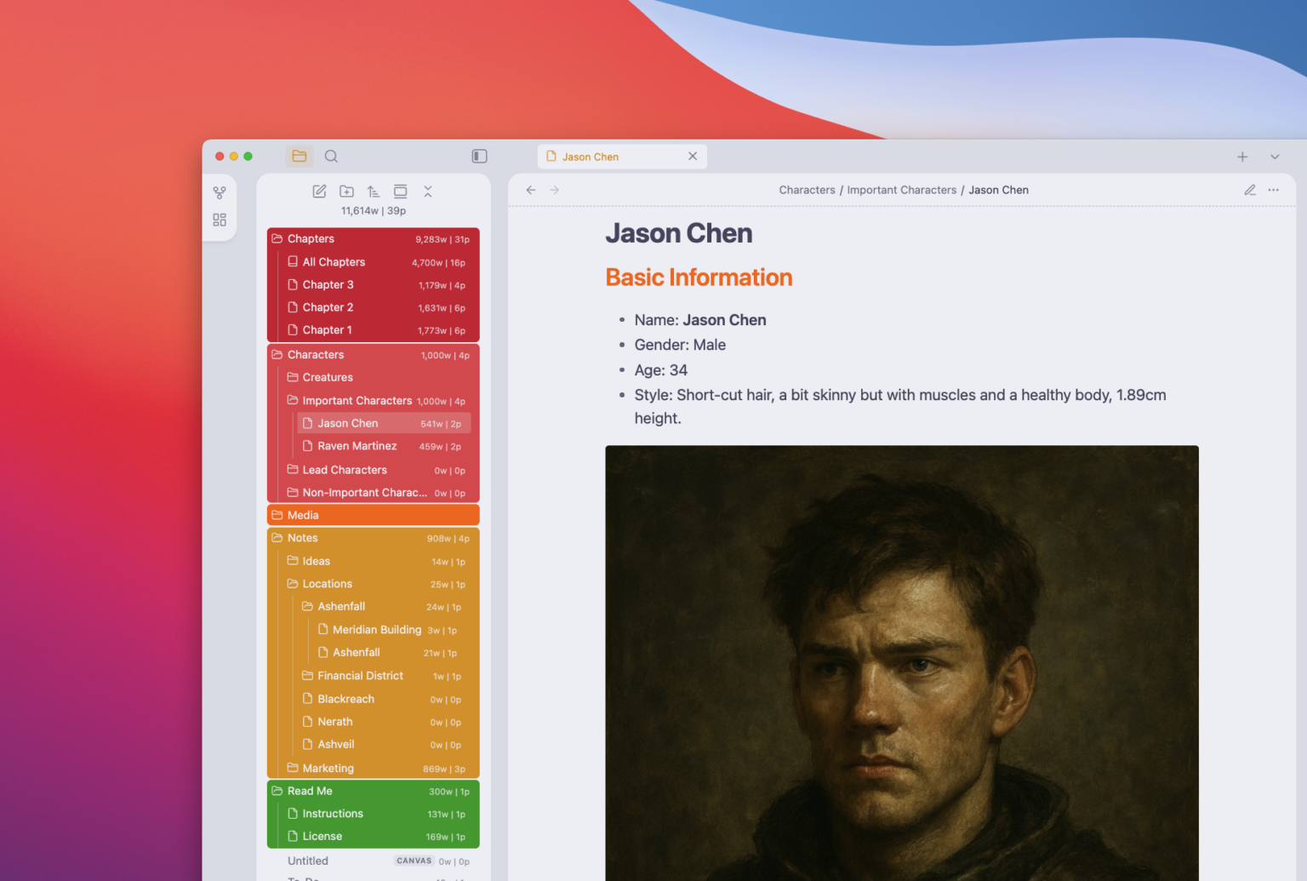Open Characters from the breadcrumb
Viewport: 1307px width, 881px height.
click(807, 190)
